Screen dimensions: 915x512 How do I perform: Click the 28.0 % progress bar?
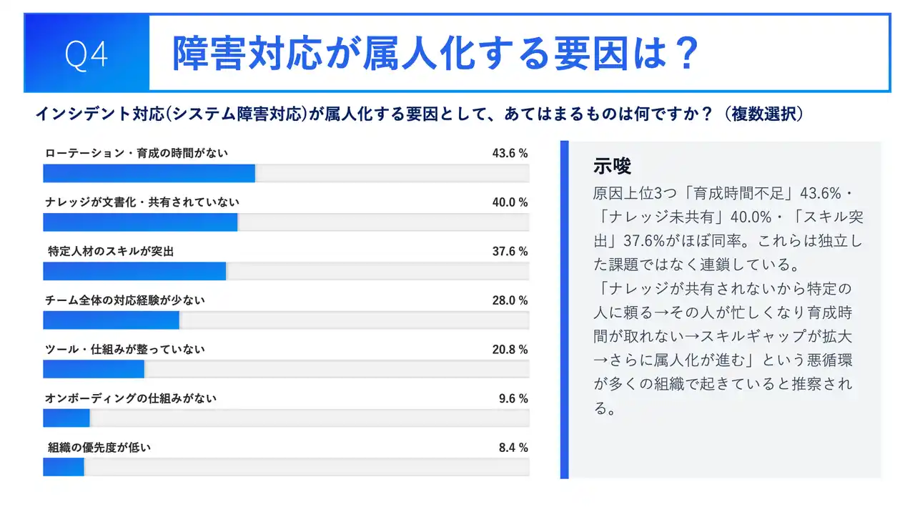click(286, 320)
